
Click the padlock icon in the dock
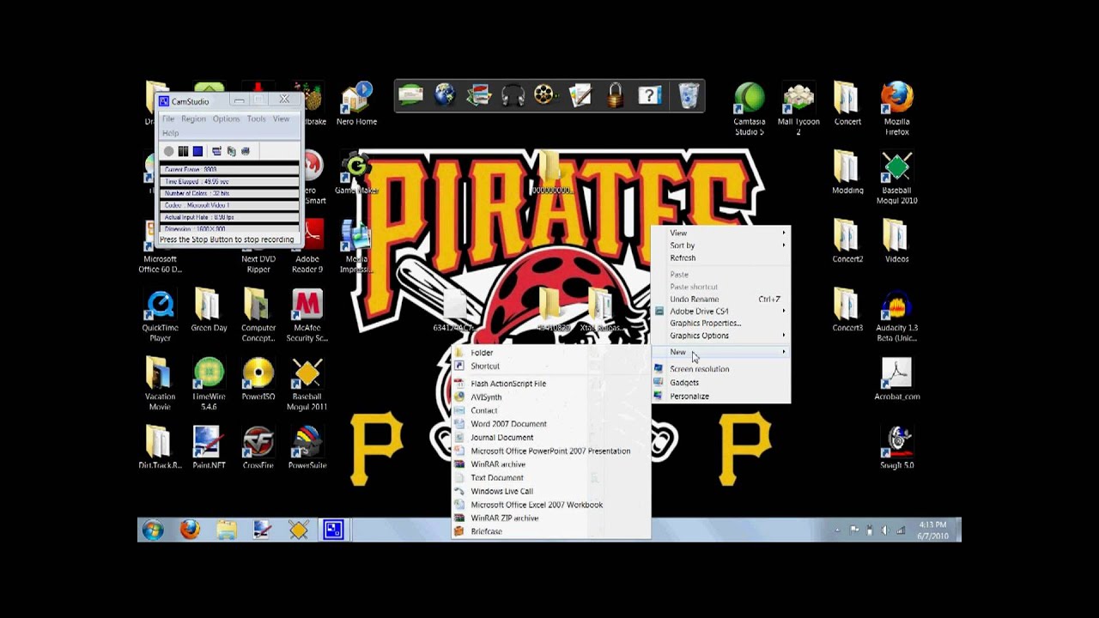pos(615,95)
